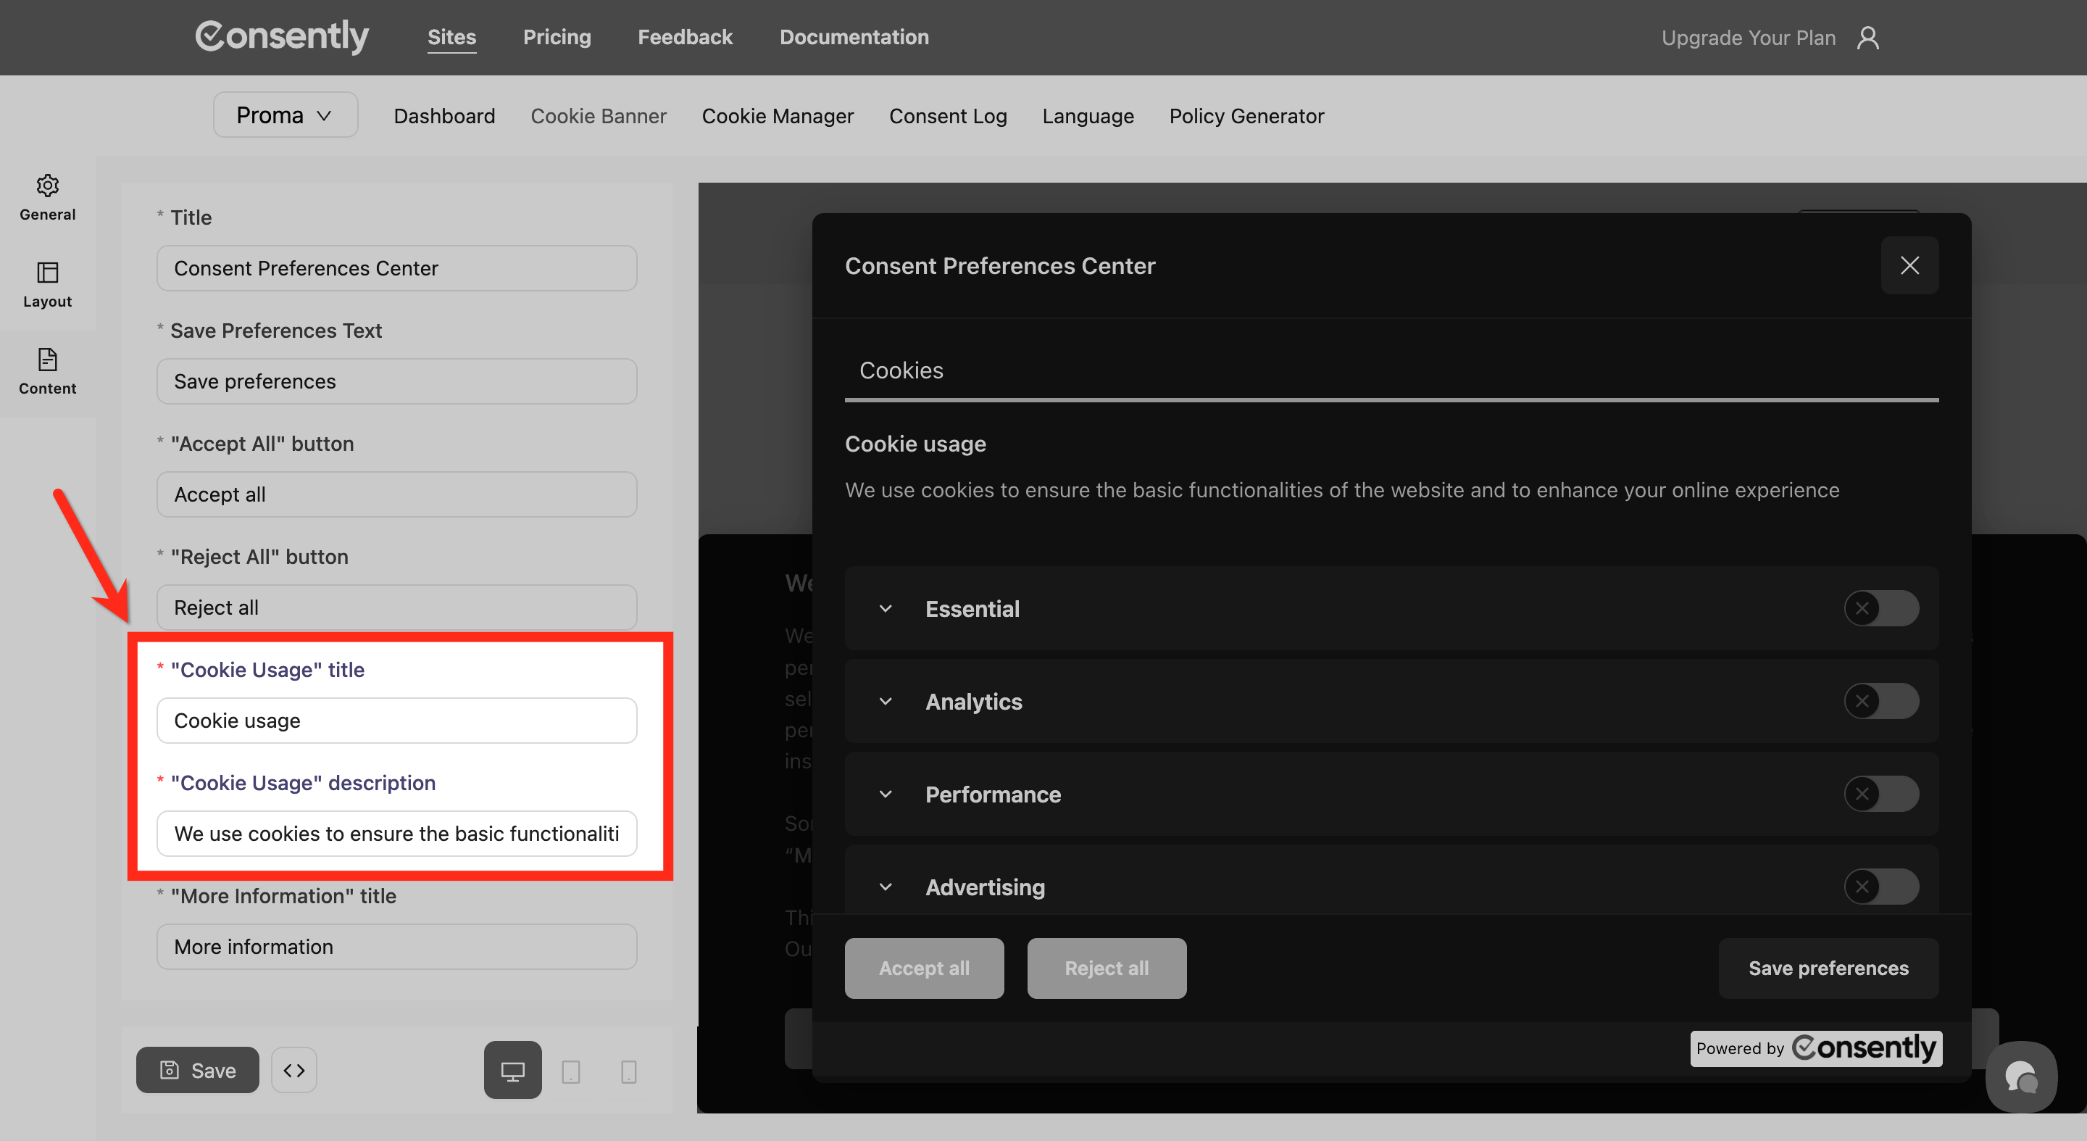2087x1141 pixels.
Task: Click the Upgrade Your Plan link
Action: (1748, 38)
